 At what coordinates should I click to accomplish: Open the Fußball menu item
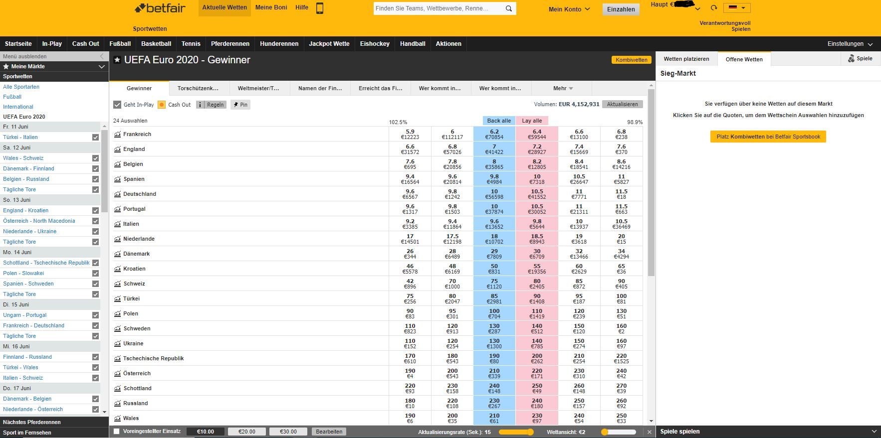pos(120,44)
